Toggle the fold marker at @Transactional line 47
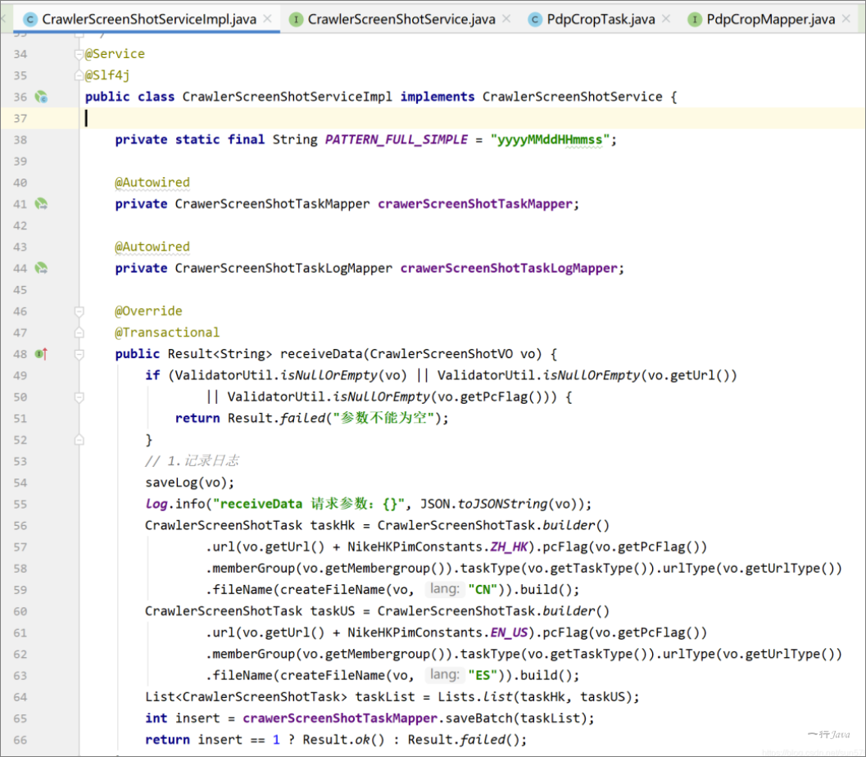This screenshot has width=866, height=757. [x=79, y=333]
